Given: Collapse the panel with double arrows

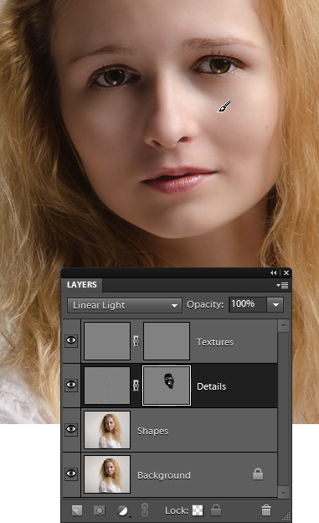Looking at the screenshot, I should click(273, 273).
